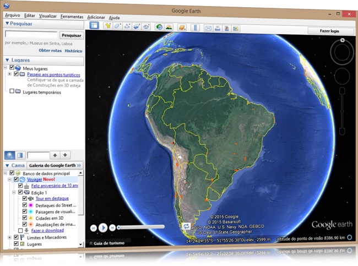Image resolution: width=358 pixels, height=266 pixels.
Task: Add a placemark with the pushpin tool
Action: click(108, 26)
